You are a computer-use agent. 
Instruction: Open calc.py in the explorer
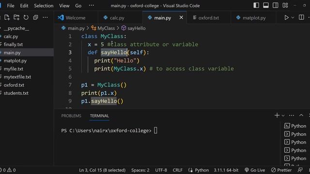(27, 37)
